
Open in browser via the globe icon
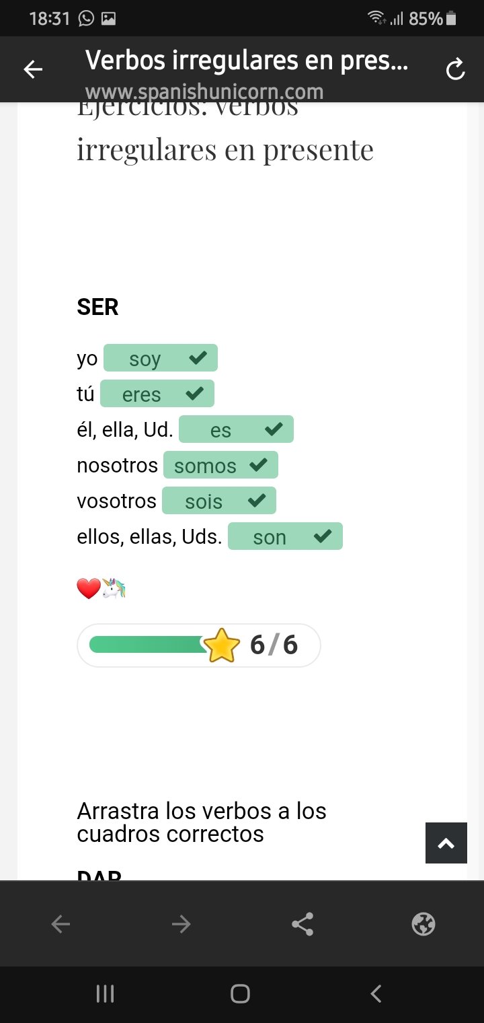click(x=424, y=924)
